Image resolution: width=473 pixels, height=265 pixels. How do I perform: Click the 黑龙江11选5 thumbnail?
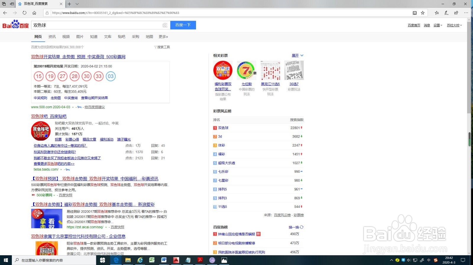(x=270, y=70)
